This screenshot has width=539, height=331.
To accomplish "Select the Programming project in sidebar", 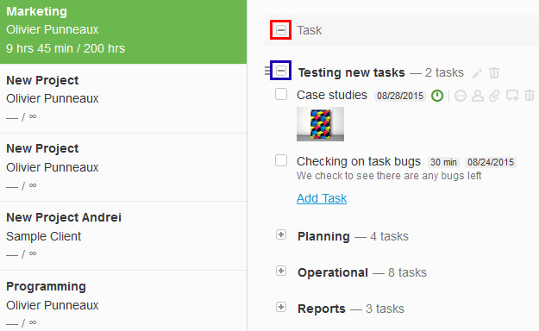I will tap(123, 301).
